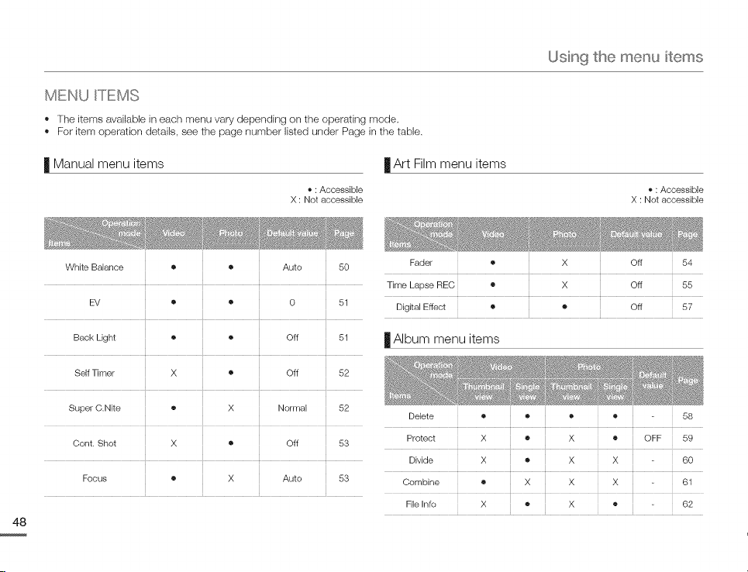Click the Photo column header in Art Film table
748x572 pixels.
[x=564, y=234]
